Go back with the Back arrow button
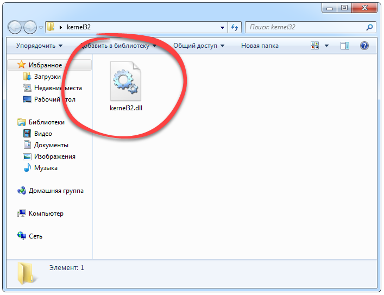384x295 pixels. click(x=15, y=27)
